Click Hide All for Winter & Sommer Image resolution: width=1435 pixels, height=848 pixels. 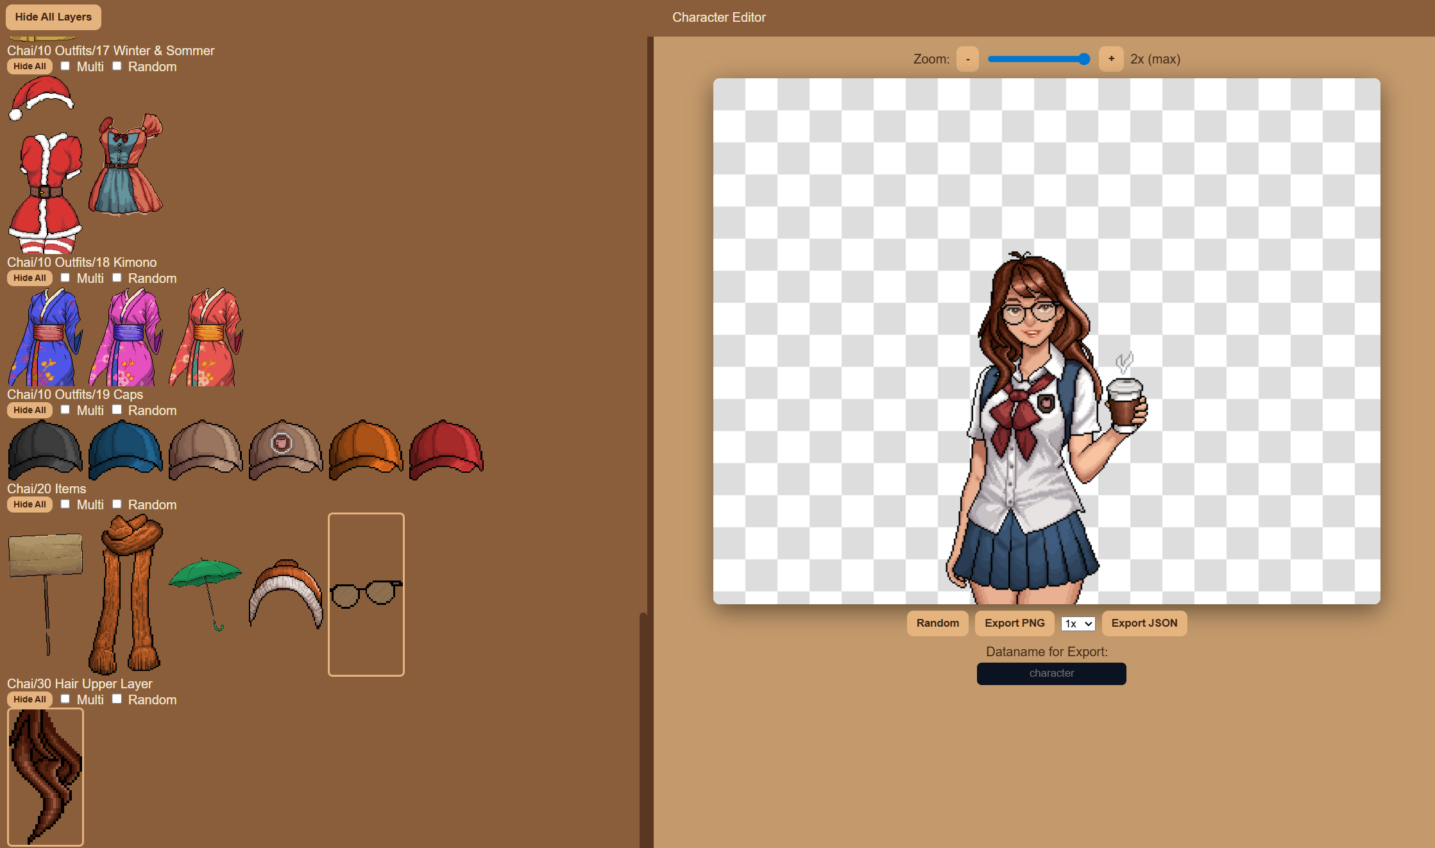click(30, 66)
